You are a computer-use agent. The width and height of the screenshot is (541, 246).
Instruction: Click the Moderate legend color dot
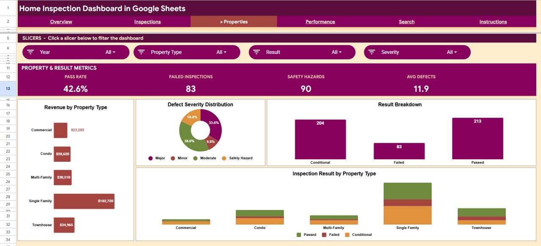(x=195, y=158)
